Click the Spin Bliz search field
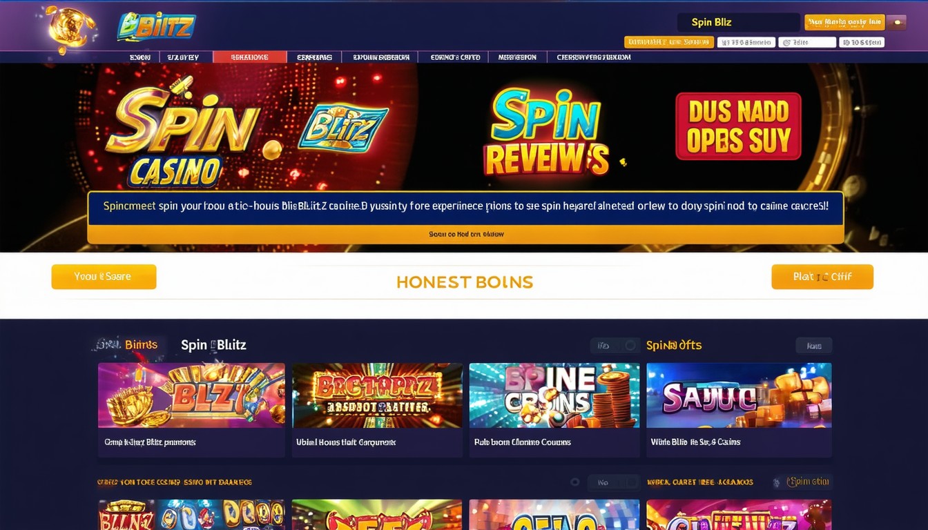The image size is (928, 530). coord(737,22)
